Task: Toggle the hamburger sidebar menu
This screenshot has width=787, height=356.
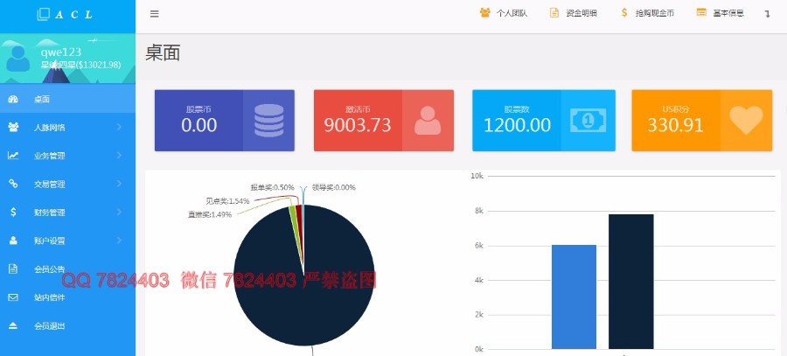Action: 154,14
